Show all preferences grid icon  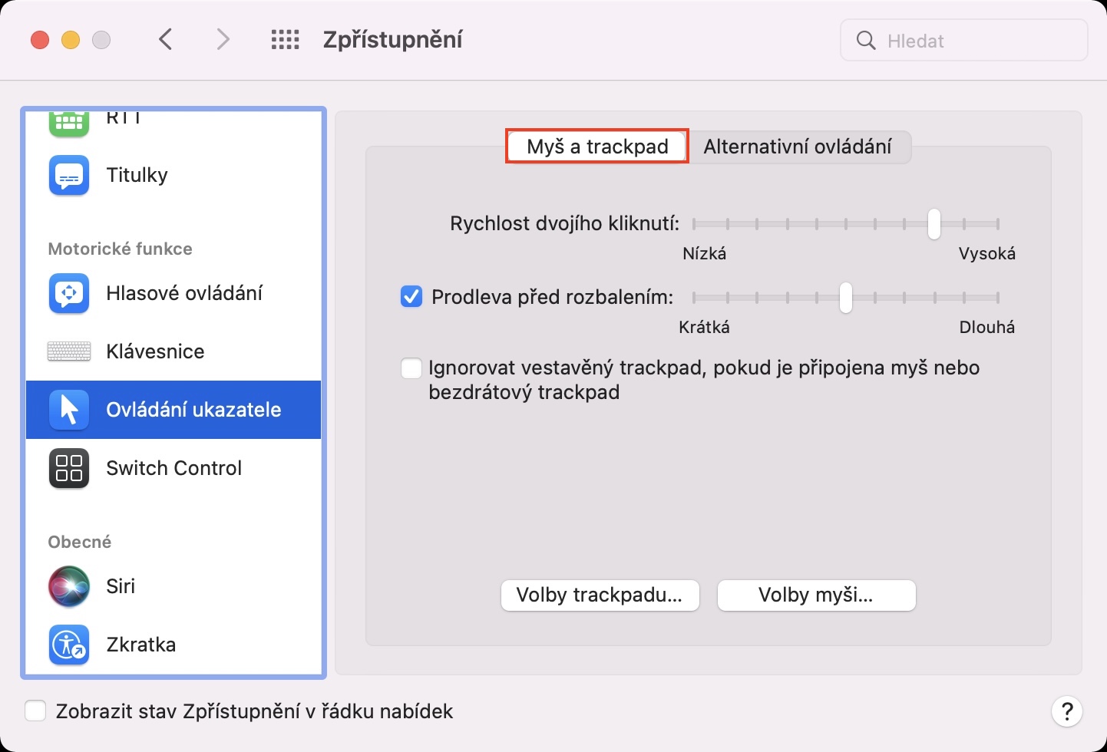click(x=285, y=40)
